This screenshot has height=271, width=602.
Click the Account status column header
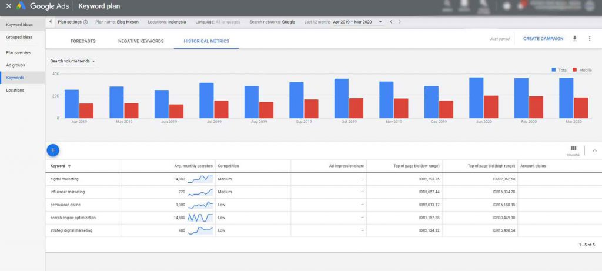[533, 166]
